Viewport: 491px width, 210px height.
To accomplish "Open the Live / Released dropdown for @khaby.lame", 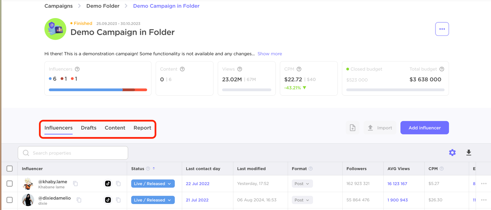I will [x=153, y=184].
